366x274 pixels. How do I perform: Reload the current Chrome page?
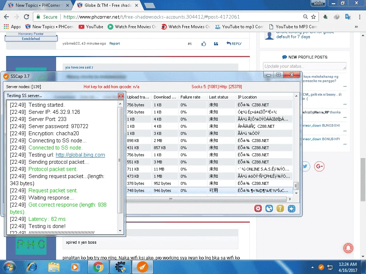pos(26,17)
